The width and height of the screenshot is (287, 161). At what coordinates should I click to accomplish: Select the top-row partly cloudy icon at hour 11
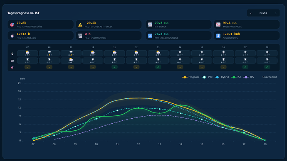click(114, 52)
